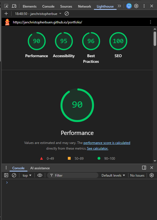Click the large Performance gauge showing 90

click(x=77, y=105)
